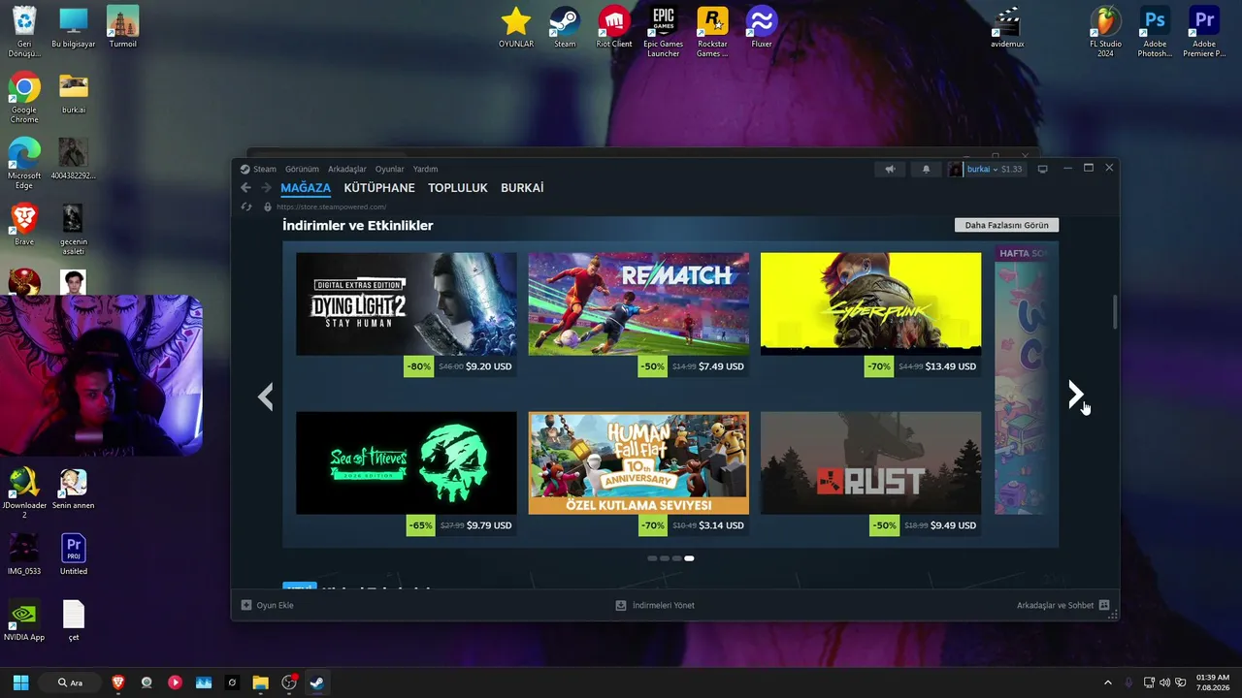This screenshot has width=1242, height=698.
Task: Select the third carousel page dot
Action: 676,558
